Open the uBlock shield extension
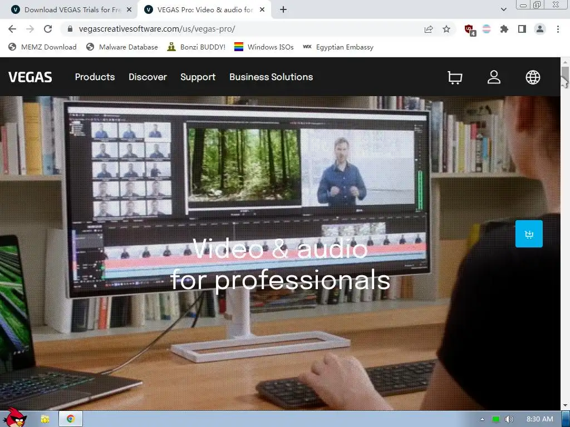The image size is (570, 427). click(469, 30)
